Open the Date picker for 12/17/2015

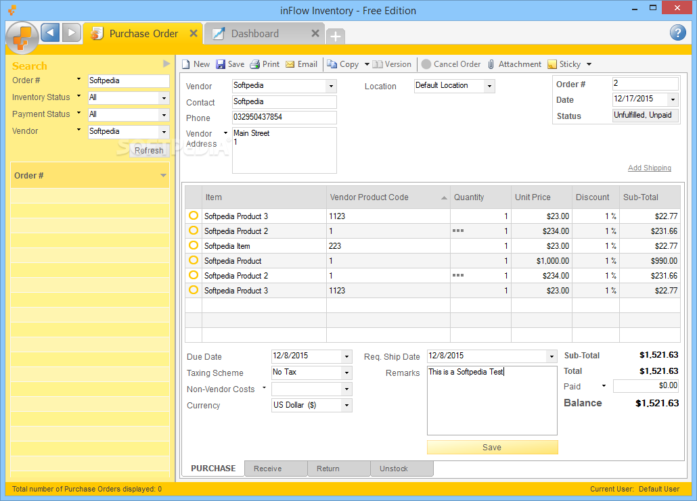(673, 99)
